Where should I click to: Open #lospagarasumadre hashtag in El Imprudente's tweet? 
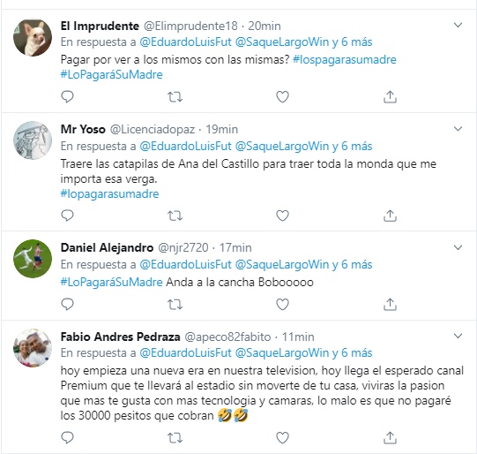click(345, 59)
